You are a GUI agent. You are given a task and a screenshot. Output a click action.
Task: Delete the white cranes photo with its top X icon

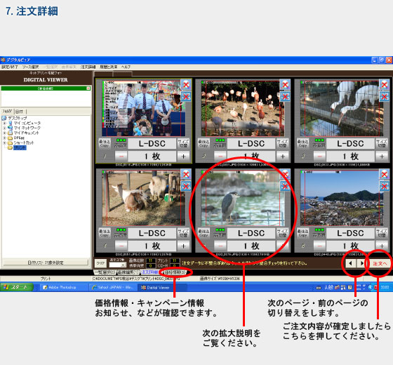tap(385, 84)
